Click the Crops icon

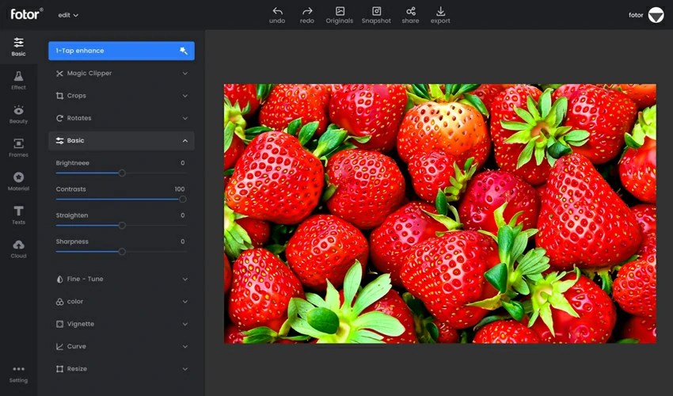point(59,96)
